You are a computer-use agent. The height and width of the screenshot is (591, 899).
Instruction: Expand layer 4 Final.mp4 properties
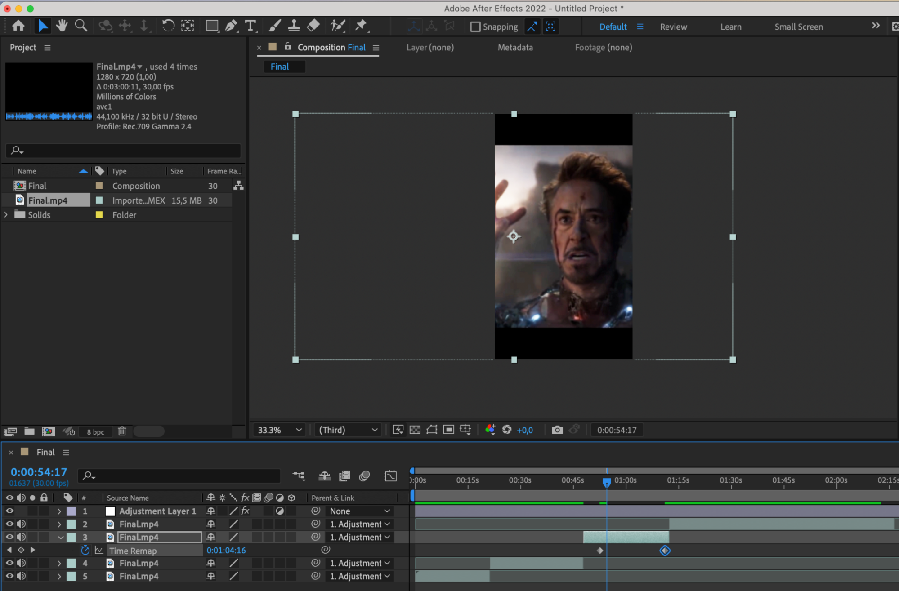point(59,563)
